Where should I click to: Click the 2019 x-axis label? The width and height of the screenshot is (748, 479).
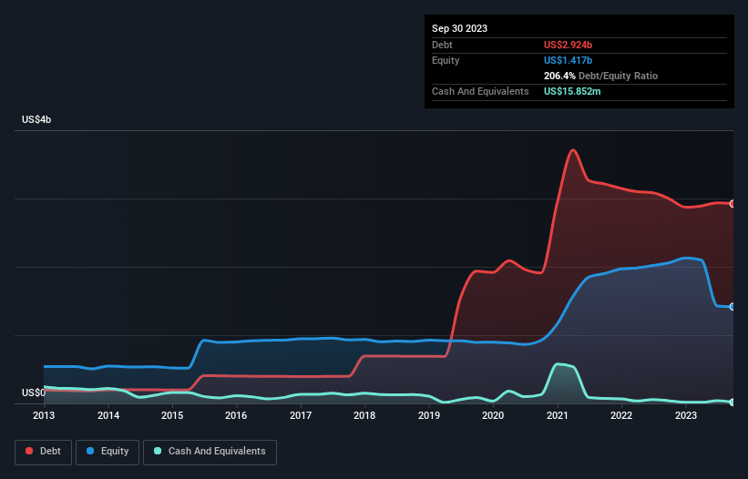click(x=429, y=415)
